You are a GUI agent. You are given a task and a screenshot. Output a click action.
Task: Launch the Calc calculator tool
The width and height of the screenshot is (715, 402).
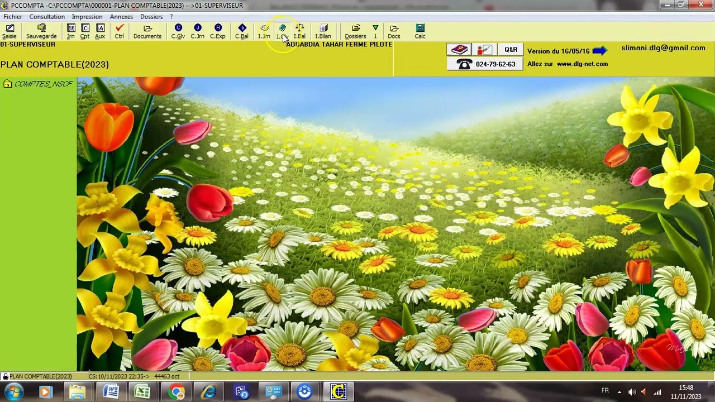(420, 32)
